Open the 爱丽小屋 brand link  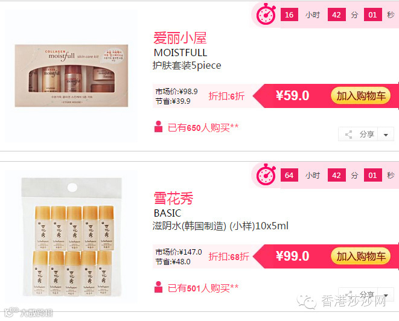(x=180, y=38)
